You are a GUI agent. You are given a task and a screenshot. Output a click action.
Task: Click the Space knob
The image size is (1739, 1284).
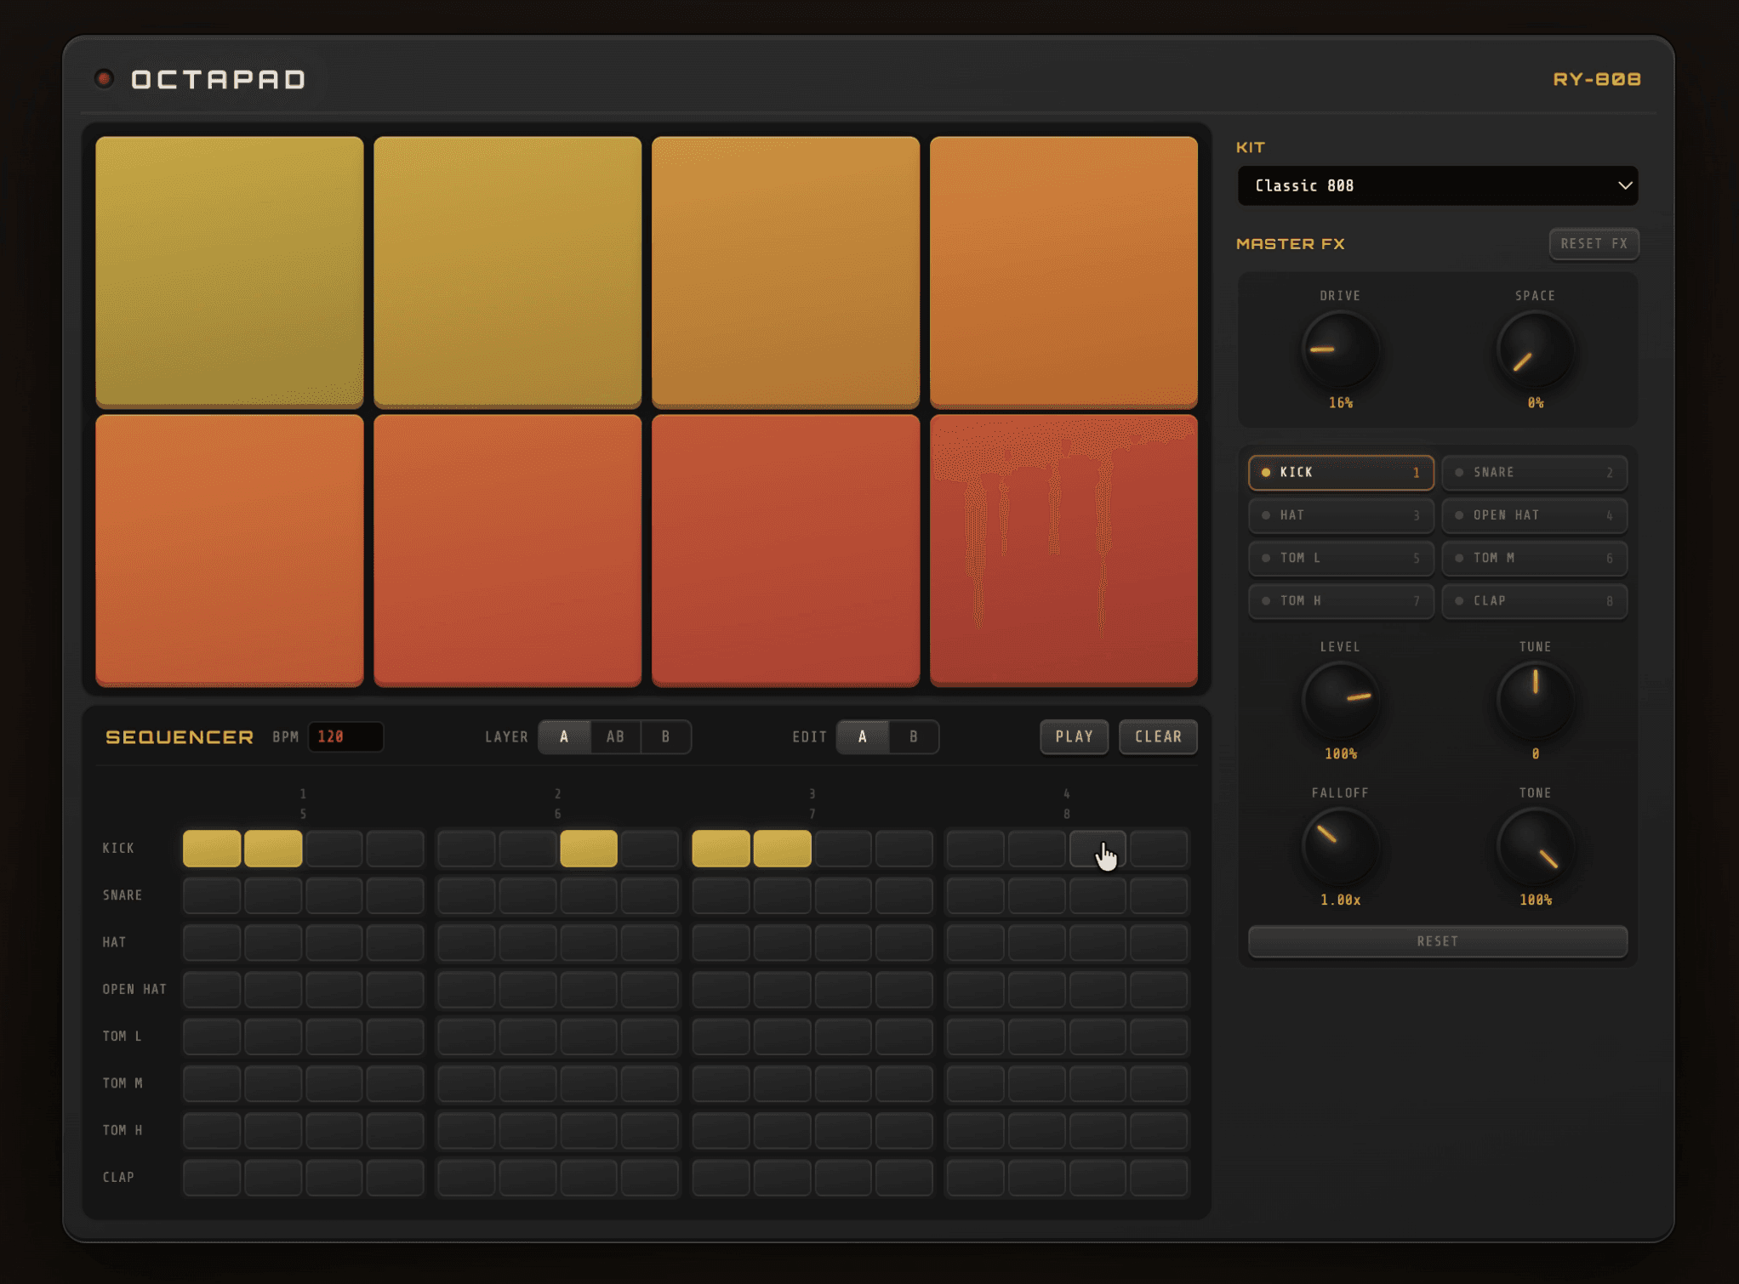click(1534, 349)
